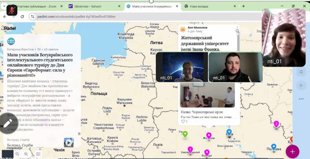
Task: Start slideshow with sidebar play icon
Action: click(301, 85)
